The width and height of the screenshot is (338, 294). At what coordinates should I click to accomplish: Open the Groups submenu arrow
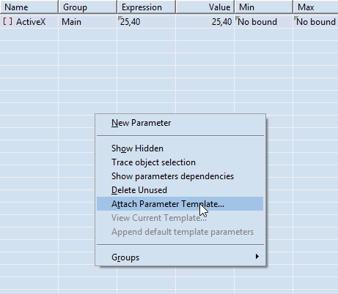257,257
